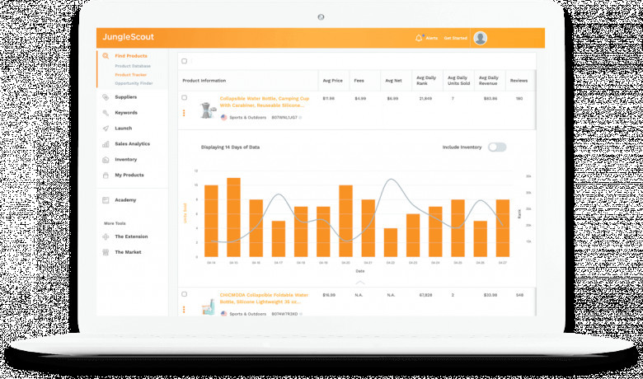
Task: Click the 67,828 rank cell
Action: (425, 295)
